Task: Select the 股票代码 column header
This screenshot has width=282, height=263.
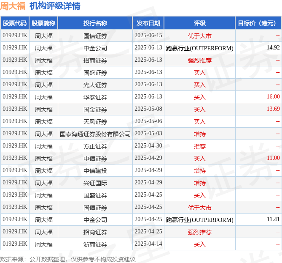Action: (15, 23)
